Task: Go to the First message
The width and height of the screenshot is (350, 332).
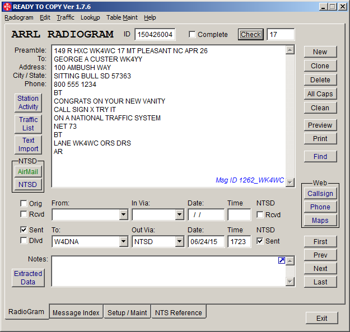Action: 320,242
